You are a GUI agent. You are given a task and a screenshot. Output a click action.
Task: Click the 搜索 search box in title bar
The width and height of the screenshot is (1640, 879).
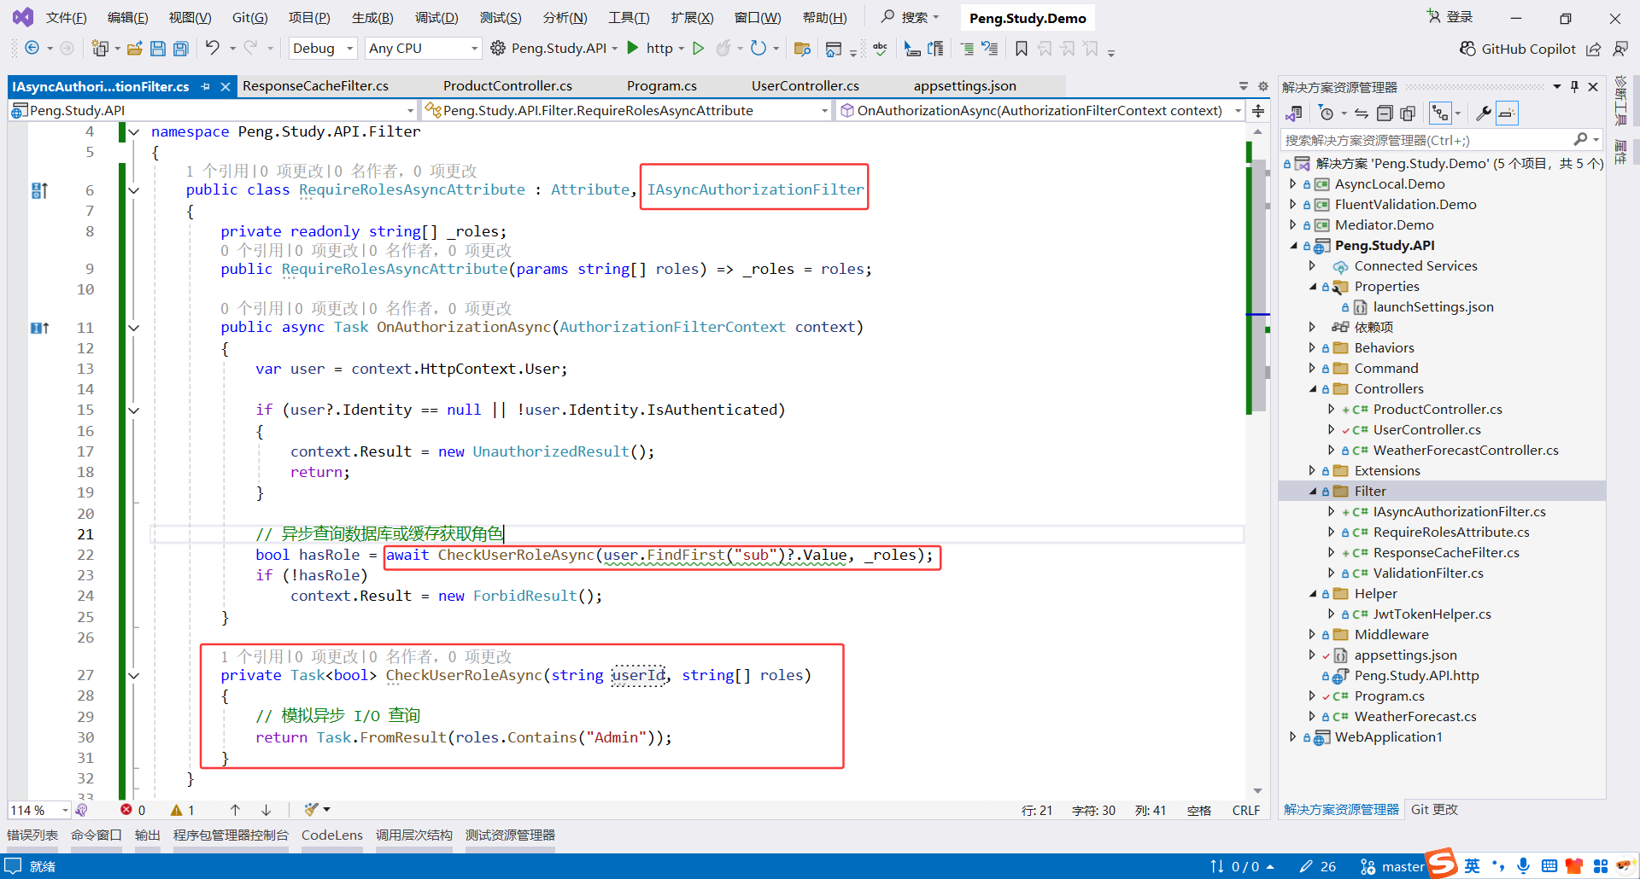911,17
